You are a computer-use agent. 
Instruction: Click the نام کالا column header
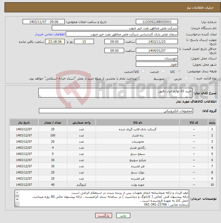(138, 122)
